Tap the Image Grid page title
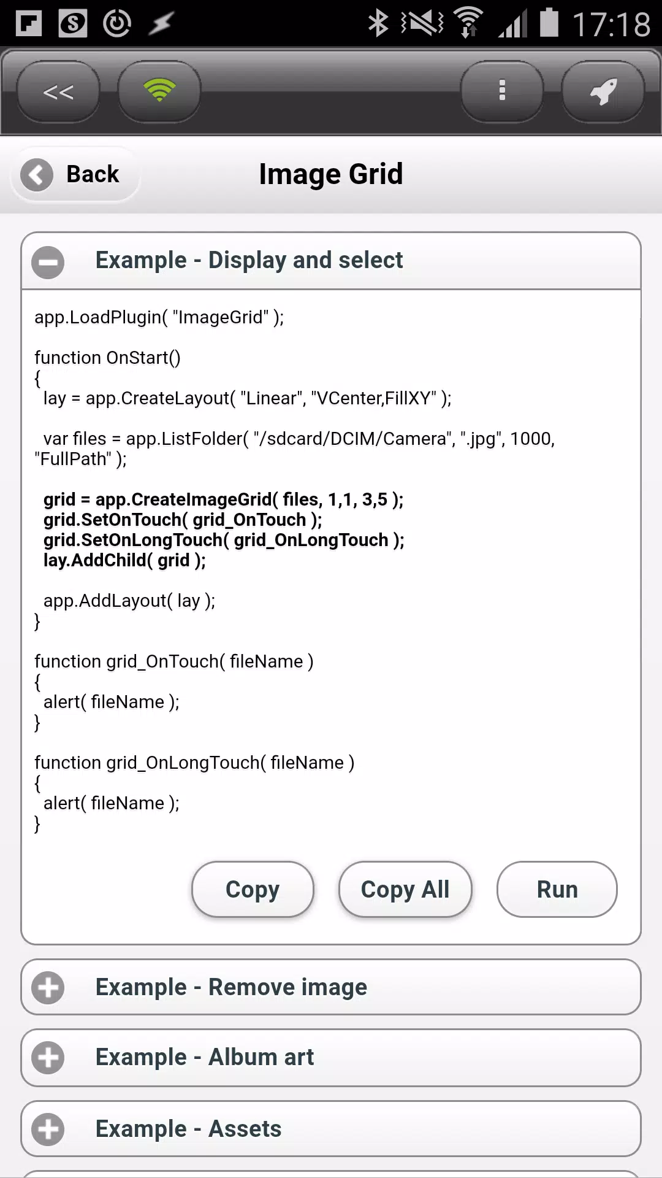The image size is (662, 1178). [331, 174]
